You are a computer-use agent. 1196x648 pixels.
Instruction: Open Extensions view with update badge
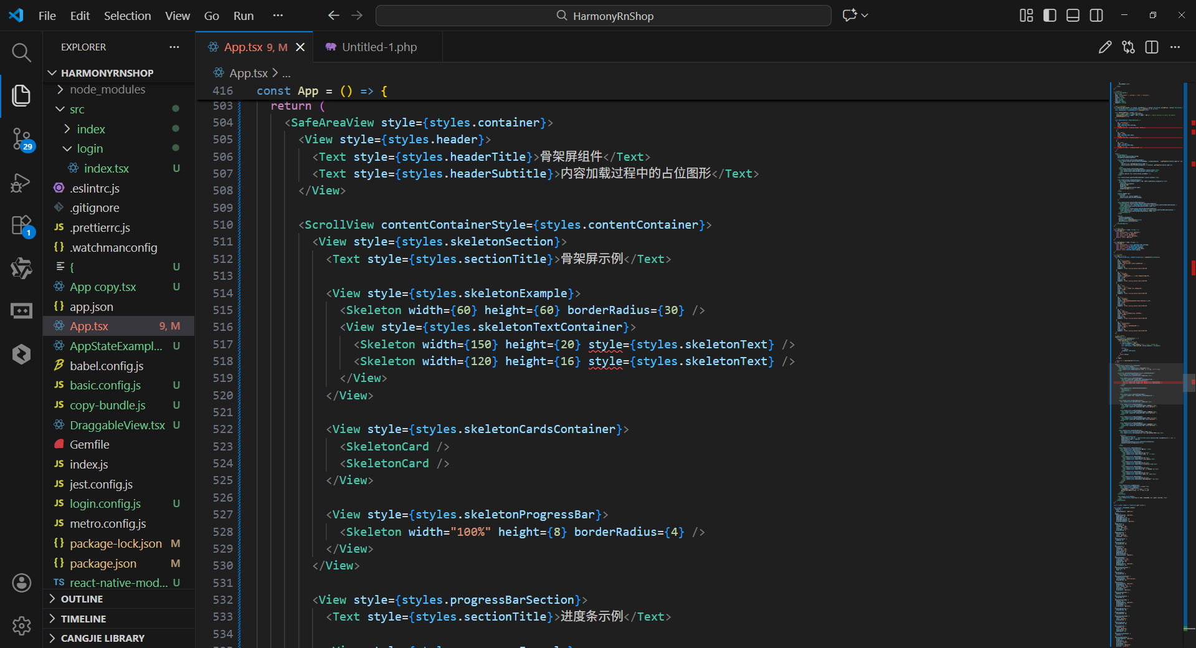(x=21, y=226)
